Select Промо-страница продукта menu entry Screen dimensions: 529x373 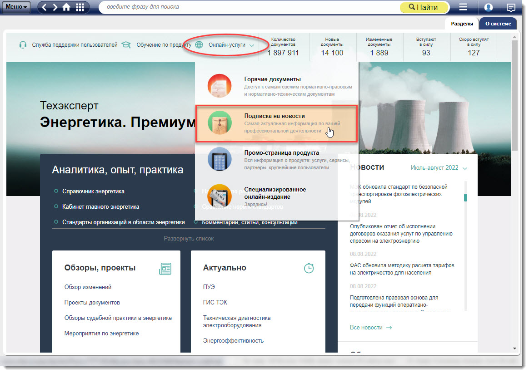(x=277, y=160)
